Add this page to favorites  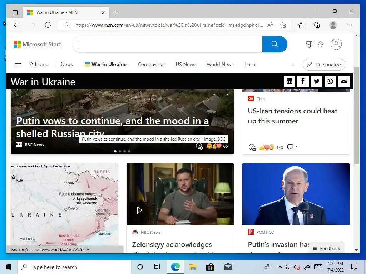point(283,25)
